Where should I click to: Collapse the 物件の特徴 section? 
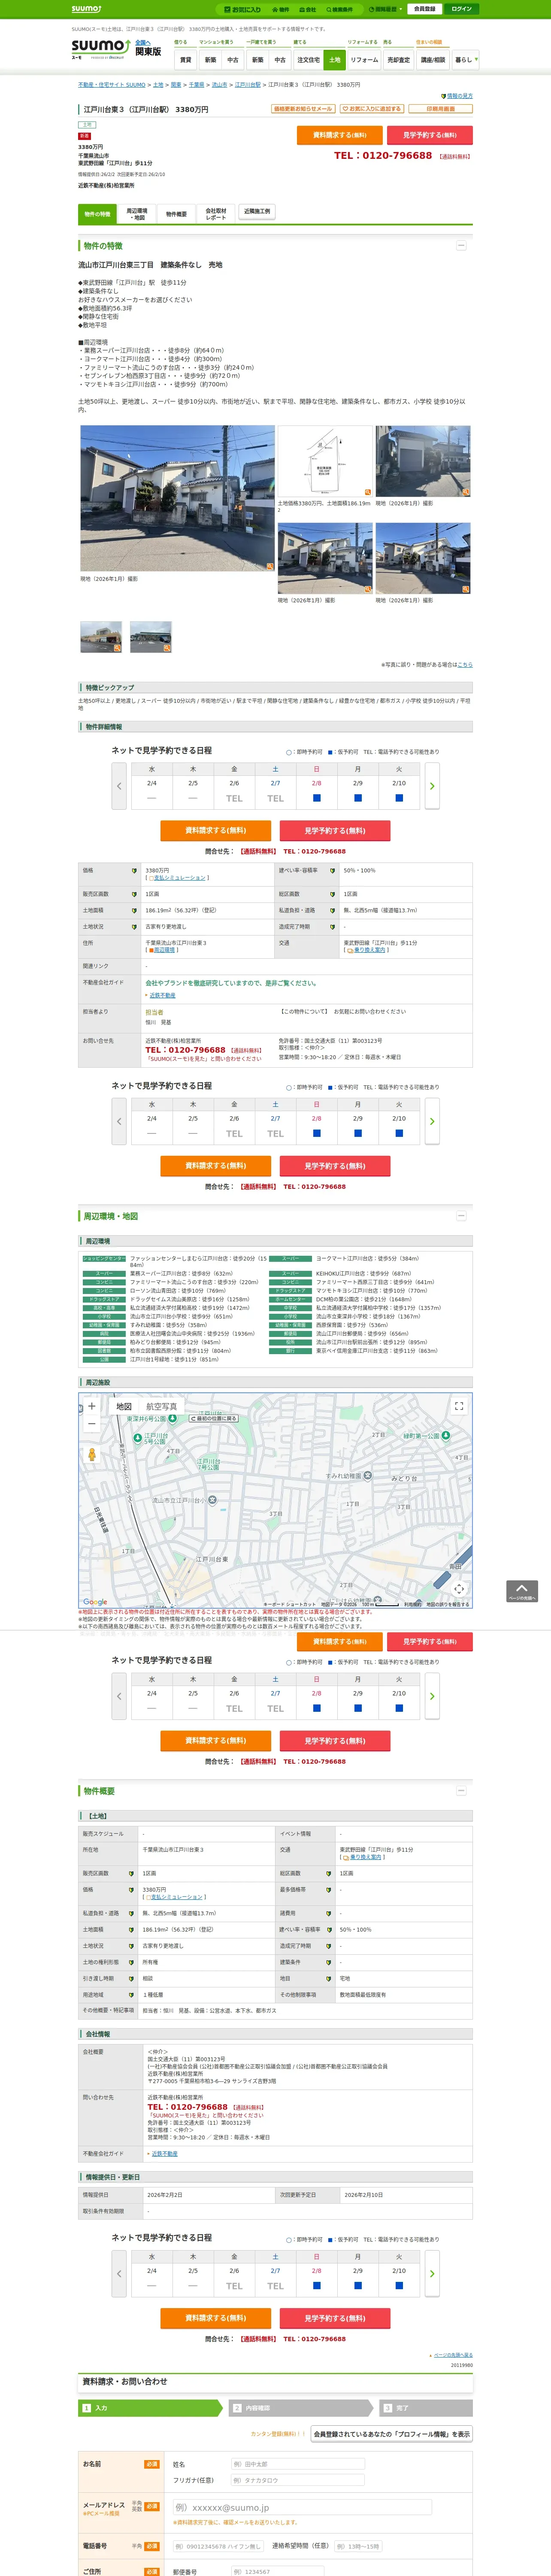click(461, 245)
